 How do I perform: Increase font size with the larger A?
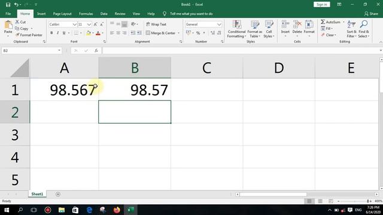pos(96,24)
